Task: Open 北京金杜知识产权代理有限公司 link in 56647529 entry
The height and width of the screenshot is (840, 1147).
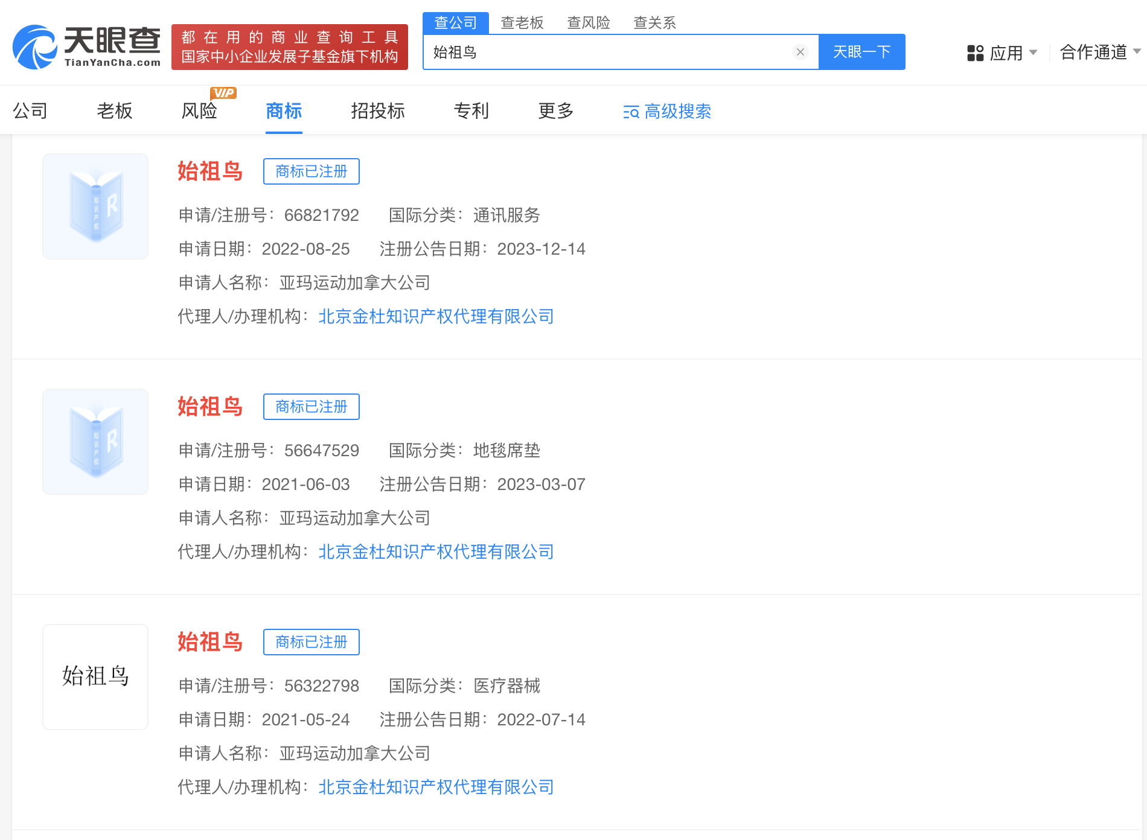Action: [x=436, y=552]
